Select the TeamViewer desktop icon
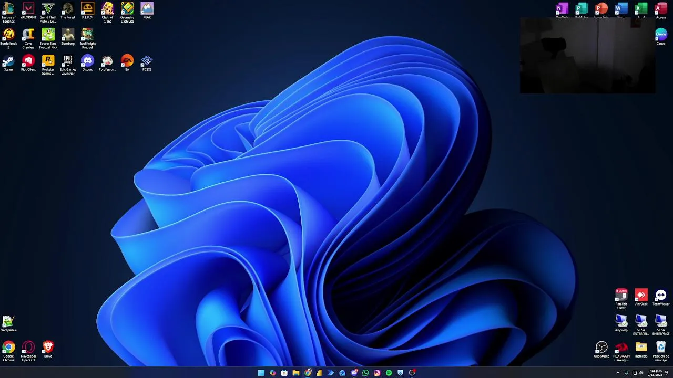The height and width of the screenshot is (378, 673). pyautogui.click(x=661, y=298)
